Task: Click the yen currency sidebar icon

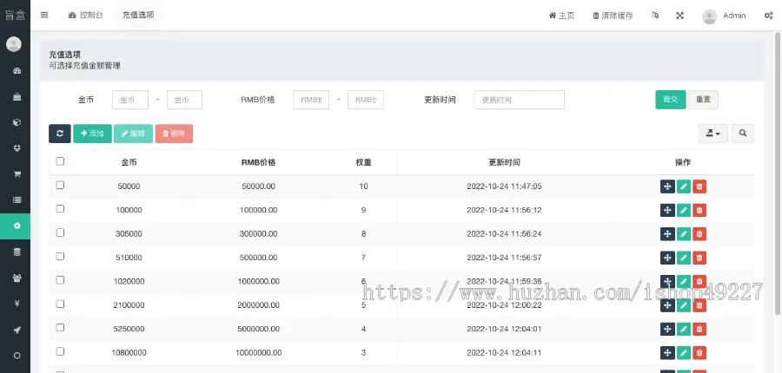Action: (x=15, y=304)
